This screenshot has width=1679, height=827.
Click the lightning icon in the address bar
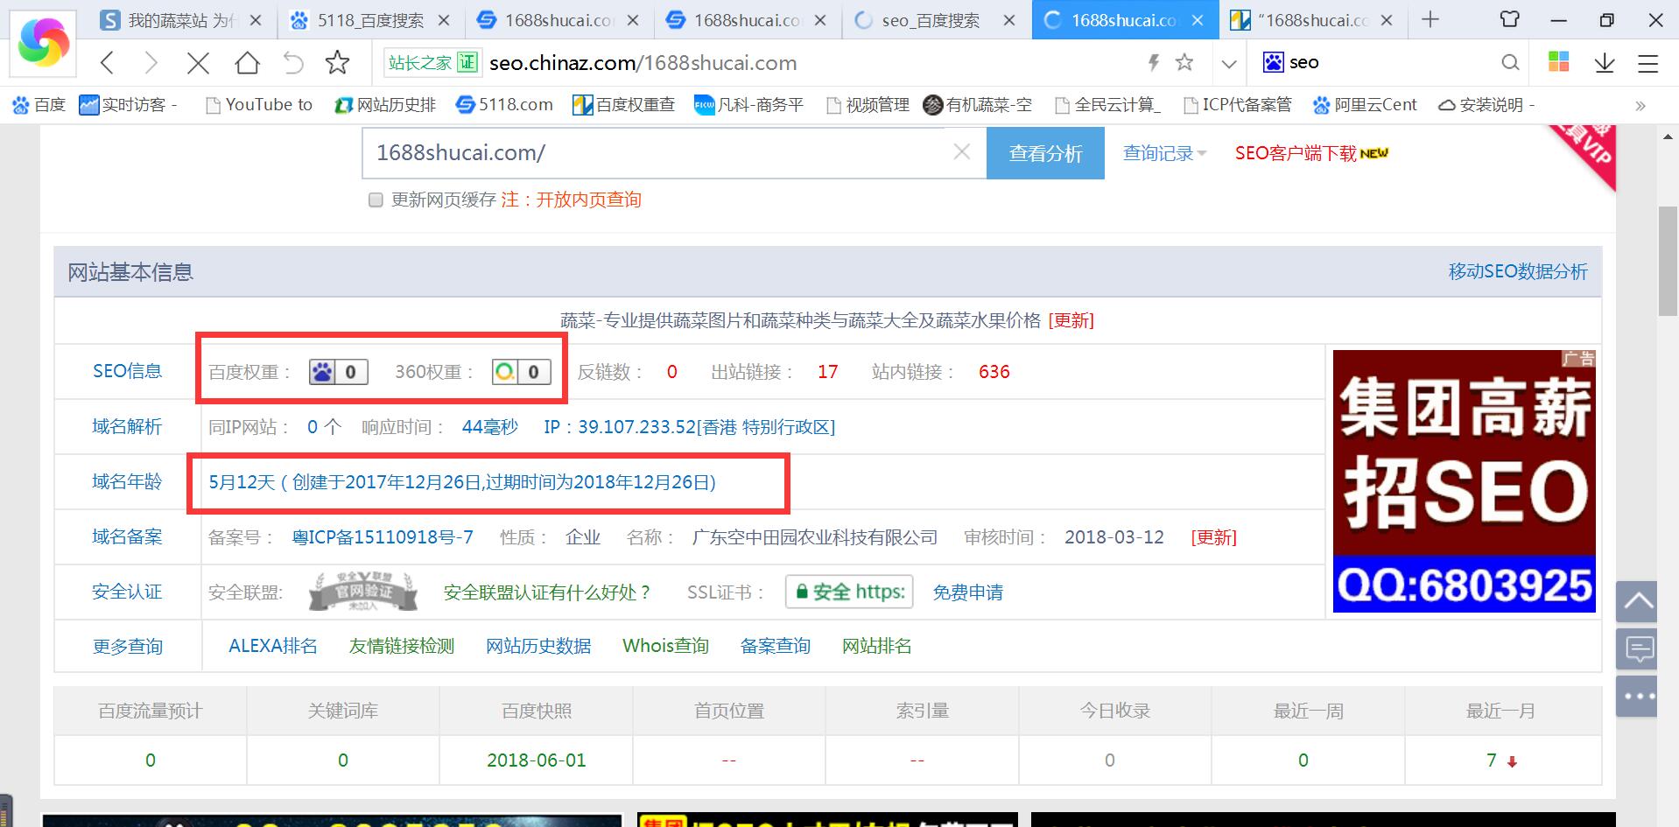coord(1153,62)
